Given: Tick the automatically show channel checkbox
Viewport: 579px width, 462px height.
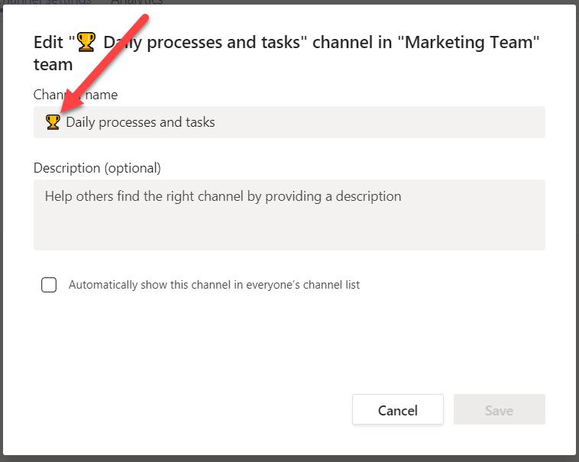Looking at the screenshot, I should click(49, 285).
